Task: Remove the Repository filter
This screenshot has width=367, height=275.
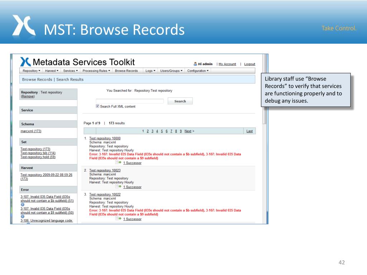Action: coord(28,96)
